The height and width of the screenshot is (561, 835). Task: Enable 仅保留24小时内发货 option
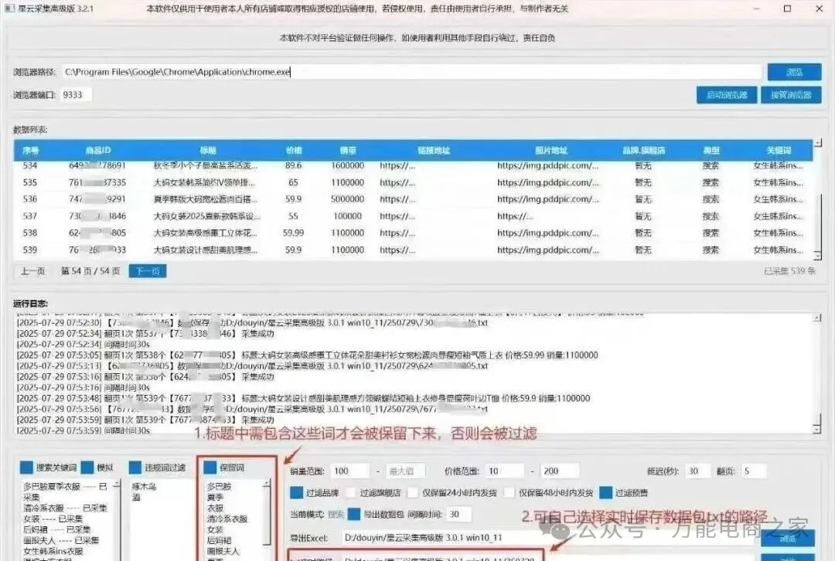tap(414, 492)
